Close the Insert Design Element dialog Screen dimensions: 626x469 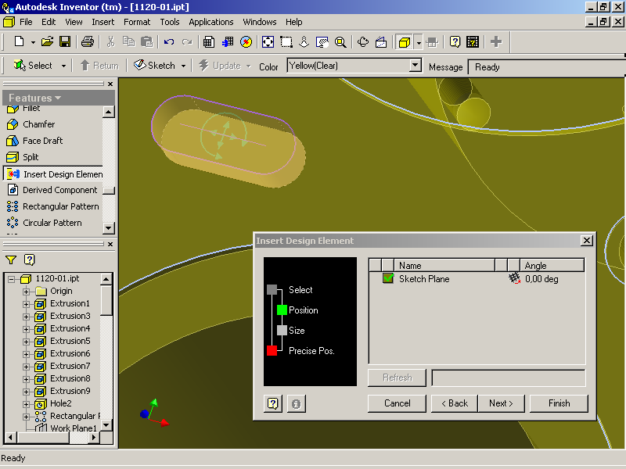[x=586, y=241]
